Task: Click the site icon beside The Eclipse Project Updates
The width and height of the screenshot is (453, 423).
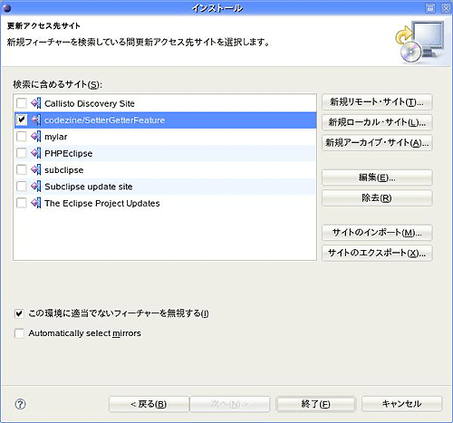Action: click(x=36, y=203)
